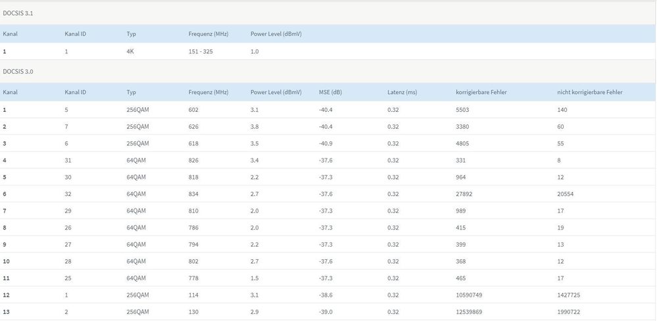Click the 'korrigierbare Fehler' column header
Screen dimensions: 657x321
pyautogui.click(x=481, y=92)
